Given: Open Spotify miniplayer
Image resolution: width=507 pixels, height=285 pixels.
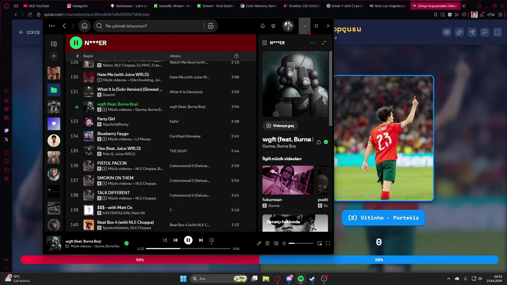Looking at the screenshot, I should pyautogui.click(x=319, y=243).
